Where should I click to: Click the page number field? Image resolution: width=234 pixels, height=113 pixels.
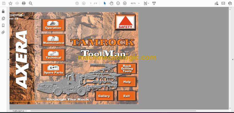click(91, 3)
